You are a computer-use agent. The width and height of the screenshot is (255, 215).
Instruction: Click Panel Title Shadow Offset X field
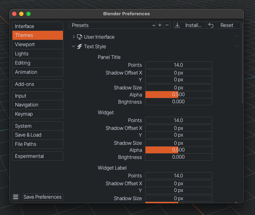[x=179, y=73]
